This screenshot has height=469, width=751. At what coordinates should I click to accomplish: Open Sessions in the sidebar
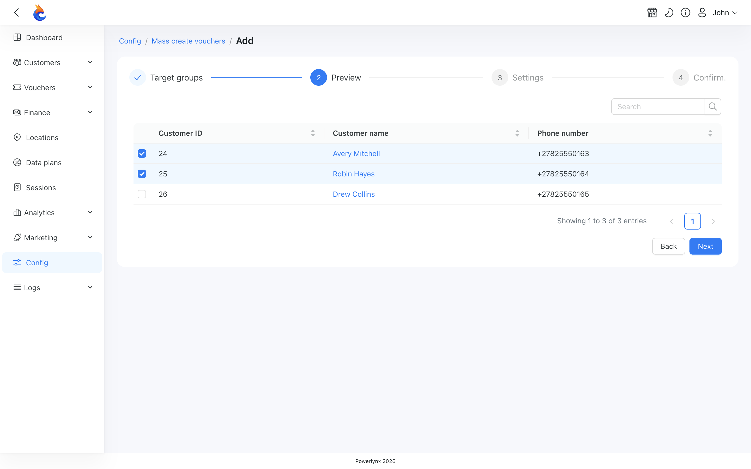coord(52,188)
